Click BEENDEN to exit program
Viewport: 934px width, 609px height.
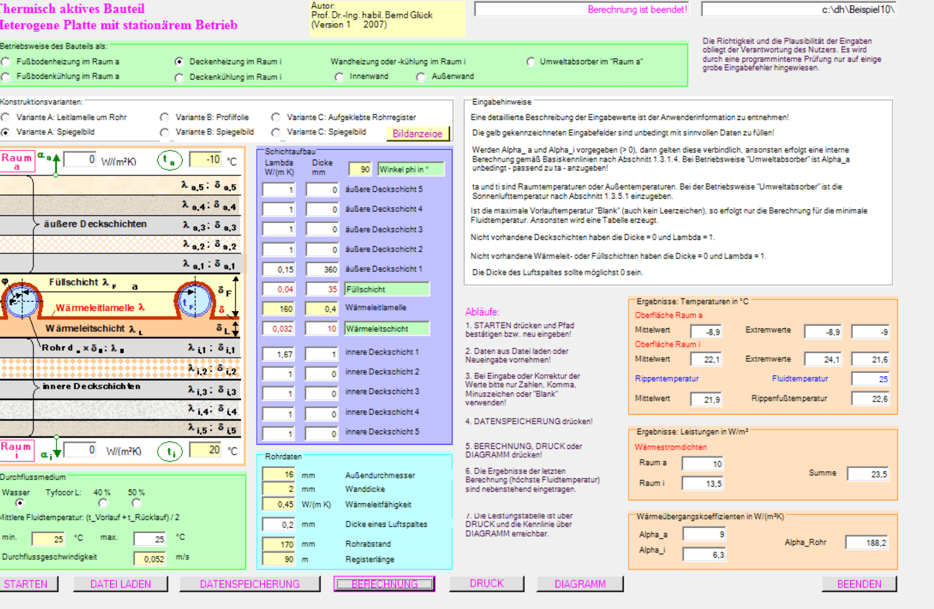859,584
